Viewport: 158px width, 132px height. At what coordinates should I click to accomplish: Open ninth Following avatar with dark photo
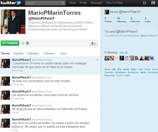click(x=147, y=58)
